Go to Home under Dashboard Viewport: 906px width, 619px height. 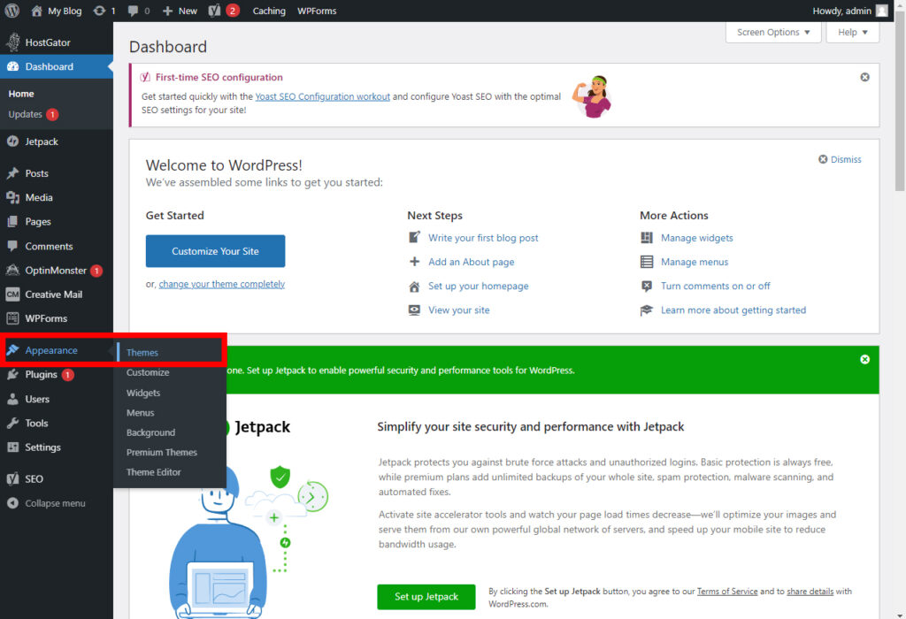coord(21,94)
